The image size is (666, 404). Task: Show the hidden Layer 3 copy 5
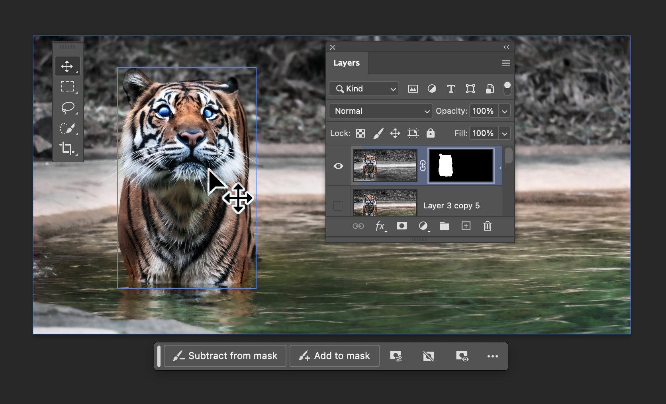pyautogui.click(x=338, y=206)
